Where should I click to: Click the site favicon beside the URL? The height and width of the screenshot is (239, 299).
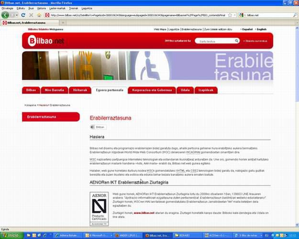(47, 15)
